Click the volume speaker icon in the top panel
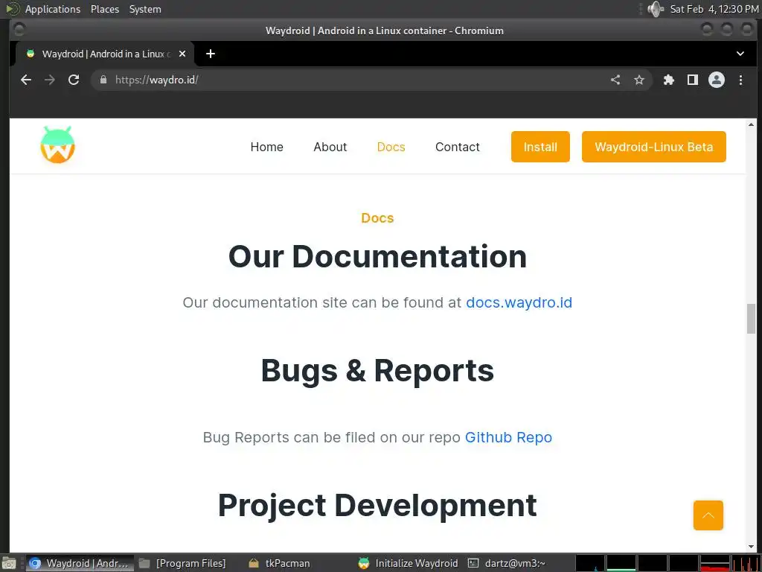 coord(656,9)
